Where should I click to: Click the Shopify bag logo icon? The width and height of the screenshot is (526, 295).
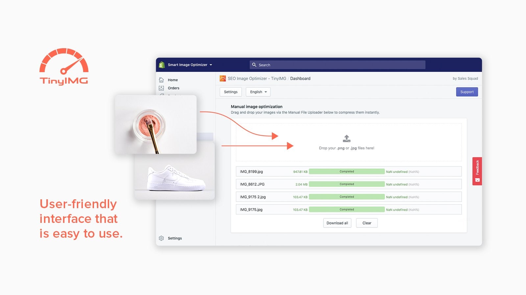point(161,65)
